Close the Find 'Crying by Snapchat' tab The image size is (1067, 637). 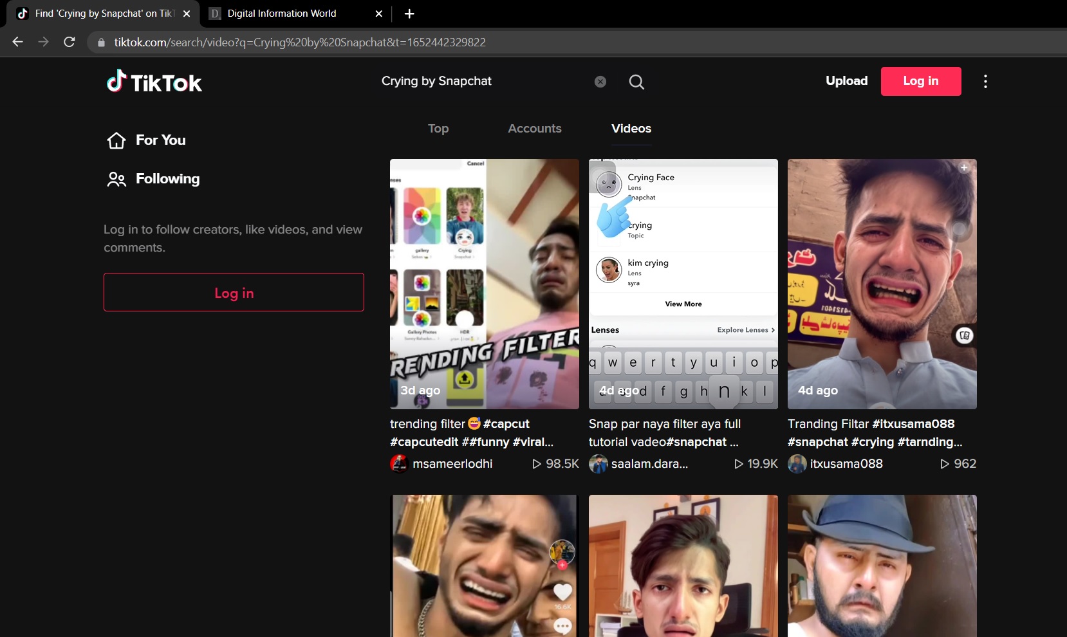(187, 14)
